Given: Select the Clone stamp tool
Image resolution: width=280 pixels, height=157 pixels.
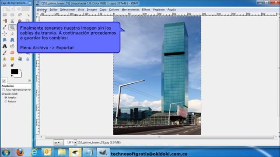Looking at the screenshot, I should click(5, 59).
